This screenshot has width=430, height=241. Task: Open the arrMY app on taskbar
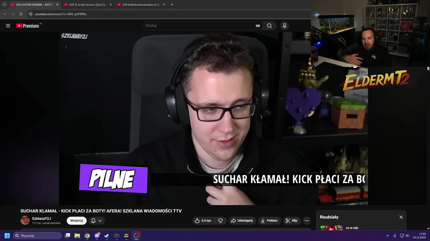tap(127, 236)
